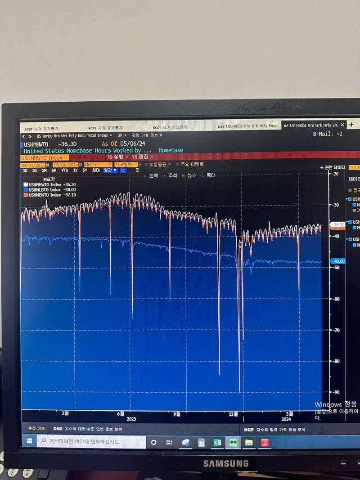Screen dimensions: 360x480
Task: Click the orange USHMEWTO Index legend swatch
Action: [x=26, y=195]
